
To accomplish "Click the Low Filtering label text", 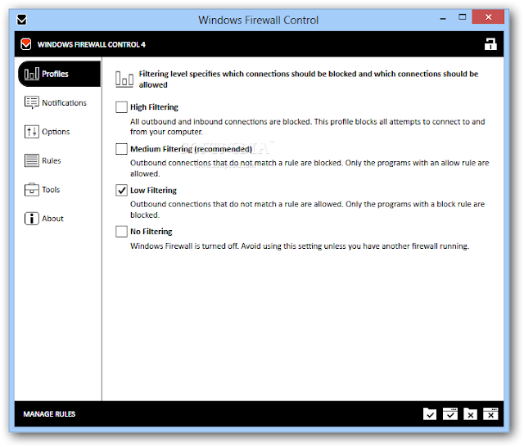I will click(153, 191).
